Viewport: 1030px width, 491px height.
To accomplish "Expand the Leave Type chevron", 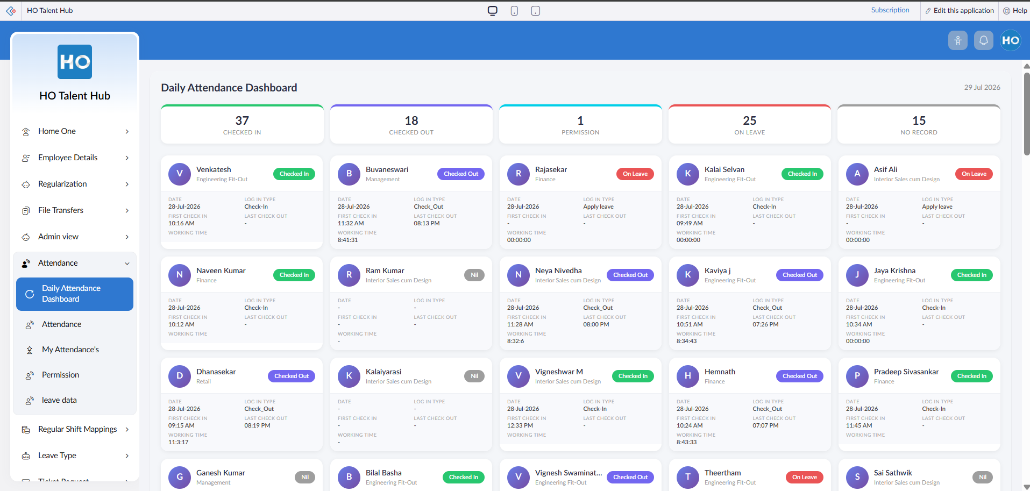I will (127, 456).
